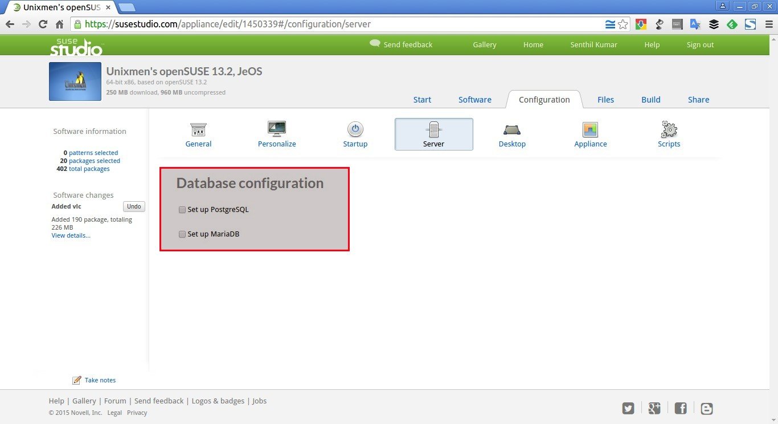The image size is (778, 424).
Task: Select the Configuration tab
Action: [x=544, y=100]
